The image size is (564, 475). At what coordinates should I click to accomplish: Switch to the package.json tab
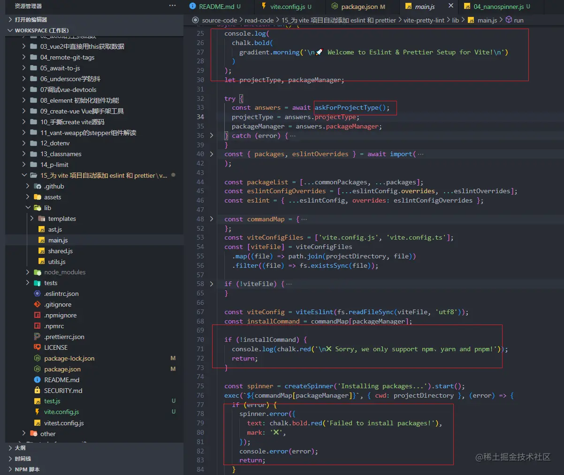coord(358,7)
